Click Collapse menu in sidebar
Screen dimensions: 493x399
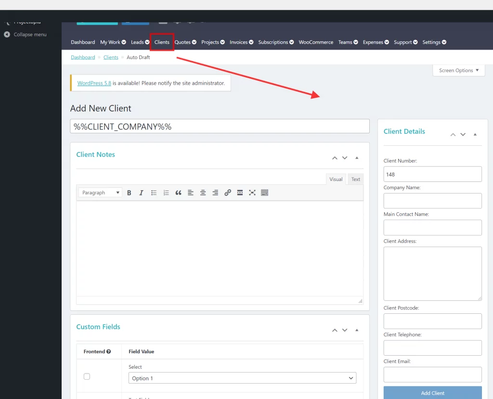(x=30, y=35)
